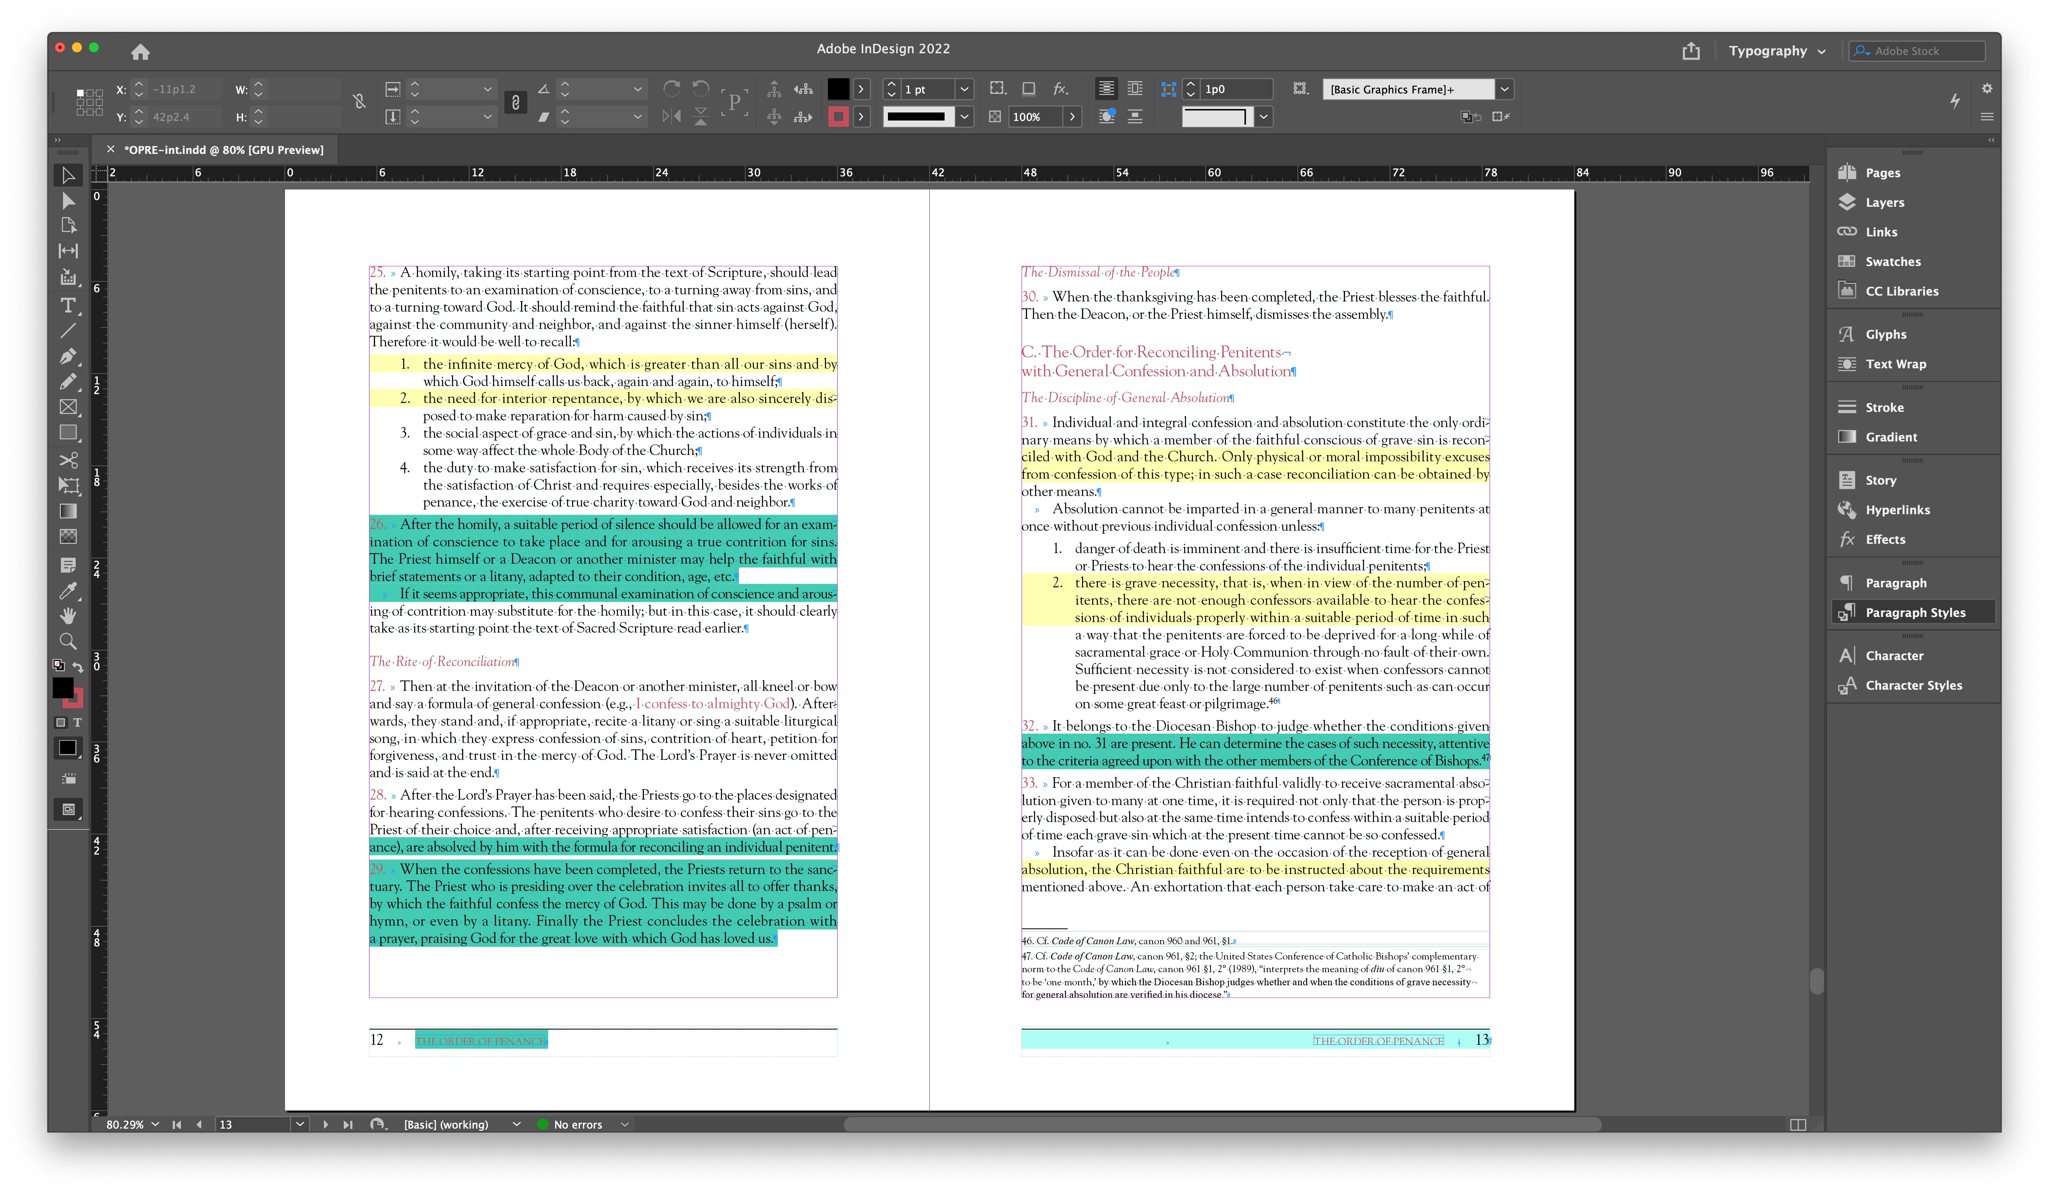Viewport: 2049px width, 1195px height.
Task: Pick the Scissors tool
Action: tap(68, 460)
